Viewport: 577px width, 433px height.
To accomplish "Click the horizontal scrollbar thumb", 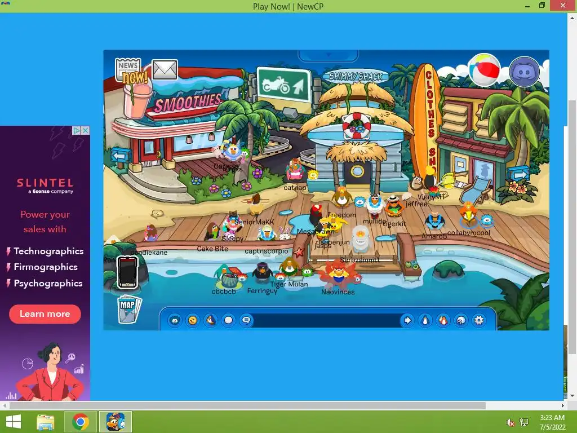I will pyautogui.click(x=247, y=405).
